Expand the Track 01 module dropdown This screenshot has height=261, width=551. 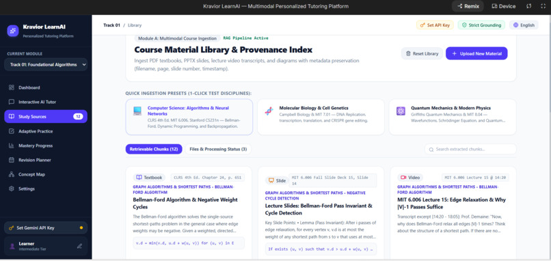click(46, 65)
